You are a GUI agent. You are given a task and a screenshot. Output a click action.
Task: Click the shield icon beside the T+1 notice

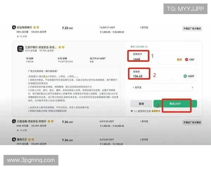[x=132, y=111]
